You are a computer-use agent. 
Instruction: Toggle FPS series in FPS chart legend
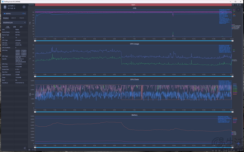pos(233,25)
